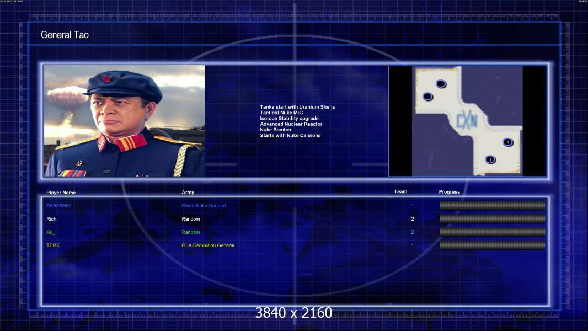Click the Tactical Nuke MiG line
Screen dimensions: 588x331
pos(282,113)
